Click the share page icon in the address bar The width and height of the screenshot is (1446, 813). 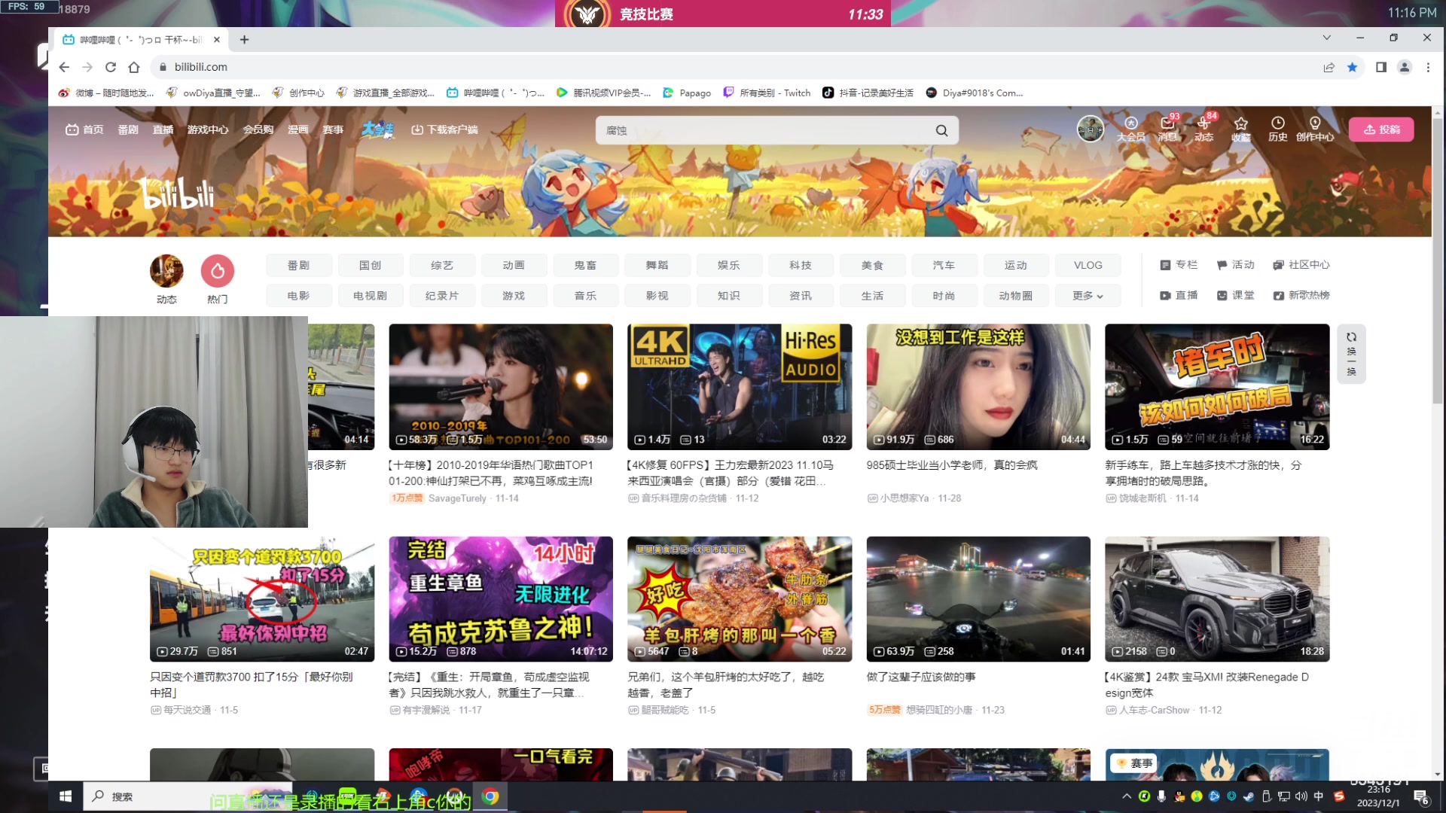[x=1329, y=67]
